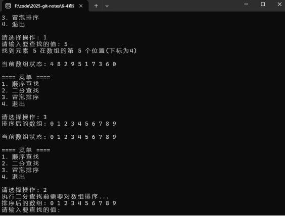Click the line '请选择操作: 3'
The width and height of the screenshot is (285, 216).
[x=24, y=117]
